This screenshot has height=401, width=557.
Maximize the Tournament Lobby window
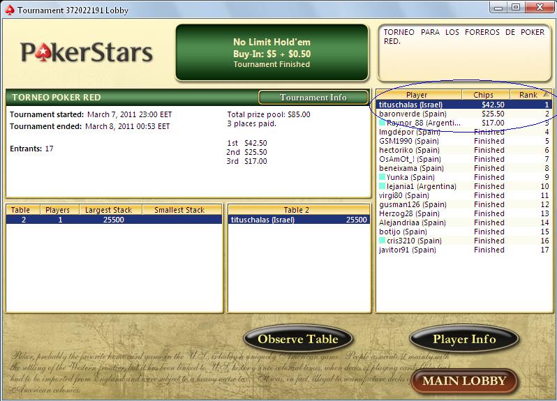[516, 8]
